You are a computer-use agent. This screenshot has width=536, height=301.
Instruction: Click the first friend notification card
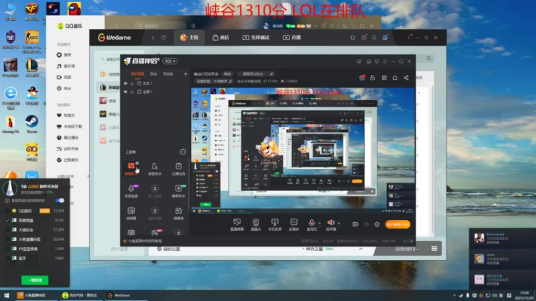tap(501, 238)
